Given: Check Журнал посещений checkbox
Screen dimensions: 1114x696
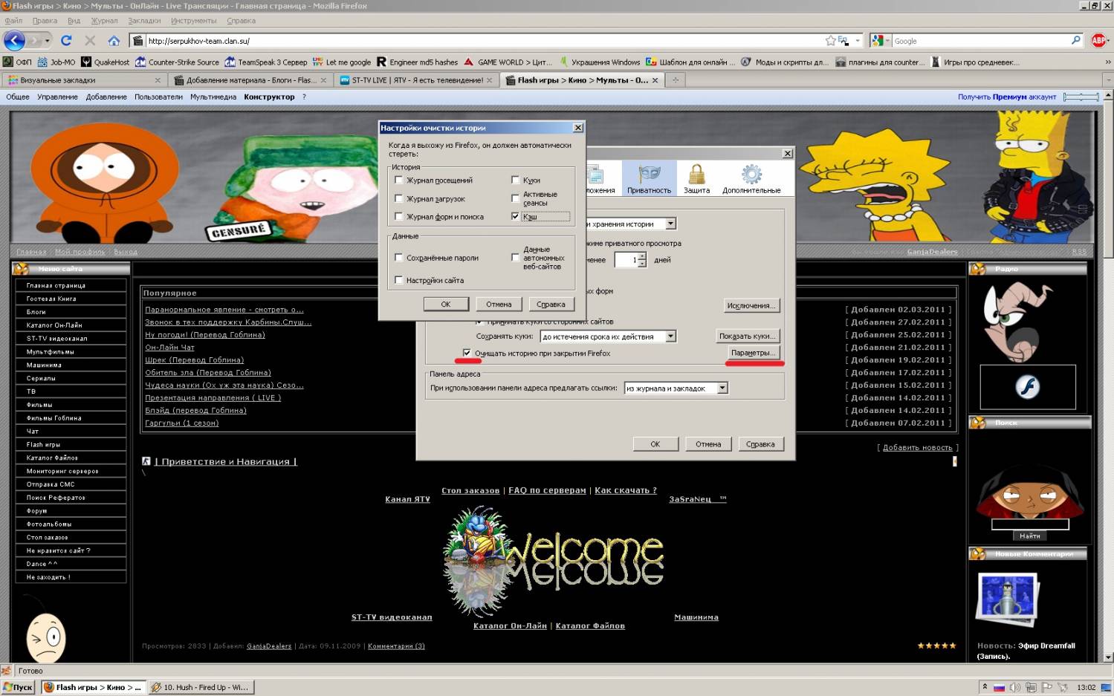Looking at the screenshot, I should click(x=399, y=180).
